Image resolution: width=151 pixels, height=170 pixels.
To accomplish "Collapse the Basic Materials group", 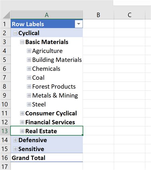I will coord(22,42).
